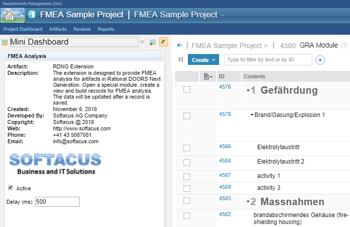Click the 4580 GRA Module title
350x227 pixels.
click(x=309, y=46)
